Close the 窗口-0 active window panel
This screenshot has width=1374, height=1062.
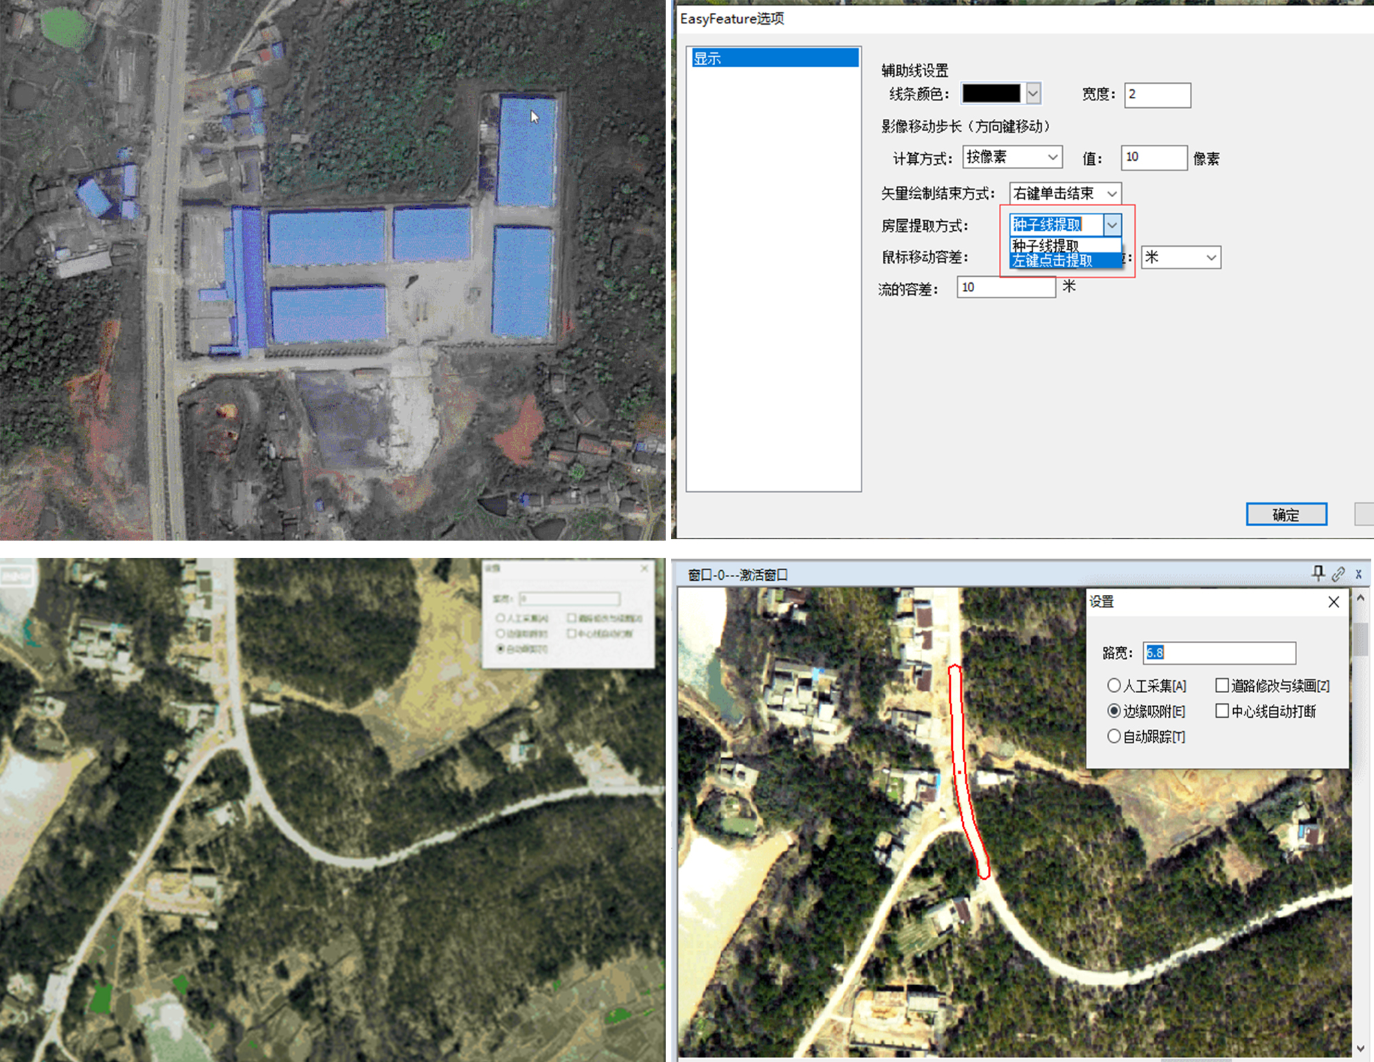tap(1358, 574)
